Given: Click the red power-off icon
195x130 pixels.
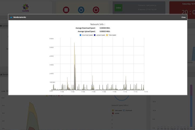Looking at the screenshot, I should coord(96,10).
